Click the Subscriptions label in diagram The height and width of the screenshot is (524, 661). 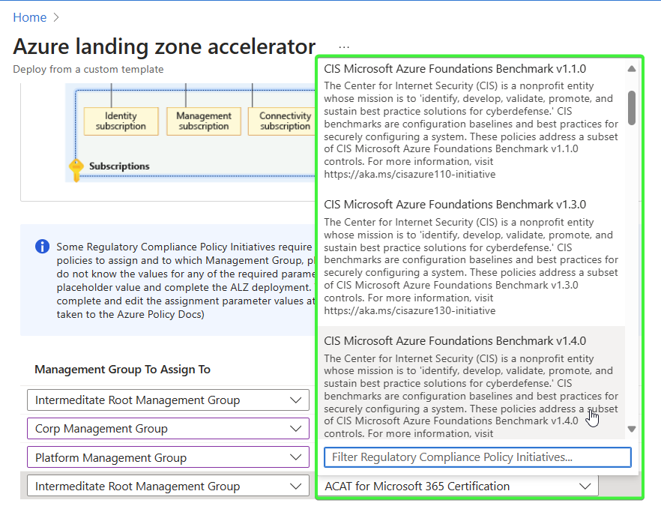(119, 166)
